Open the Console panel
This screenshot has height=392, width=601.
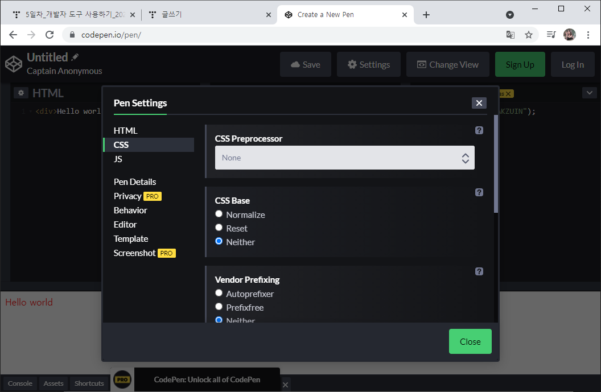pos(20,383)
